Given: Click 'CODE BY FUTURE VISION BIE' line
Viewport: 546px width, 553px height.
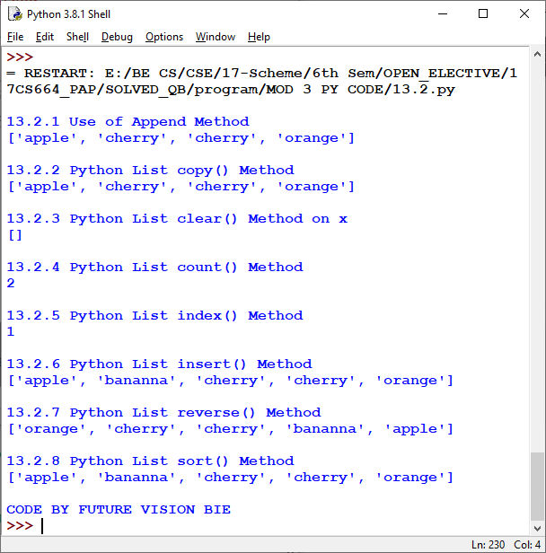Looking at the screenshot, I should [x=119, y=510].
